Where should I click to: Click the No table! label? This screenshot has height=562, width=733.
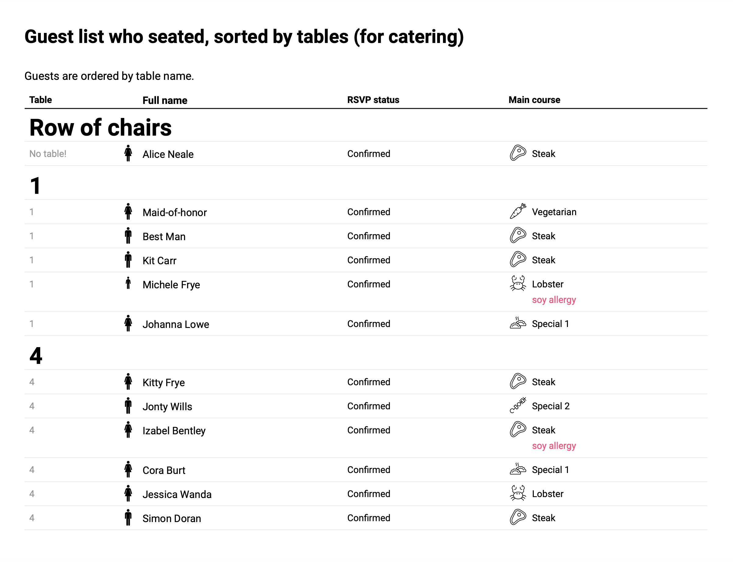[x=48, y=154]
